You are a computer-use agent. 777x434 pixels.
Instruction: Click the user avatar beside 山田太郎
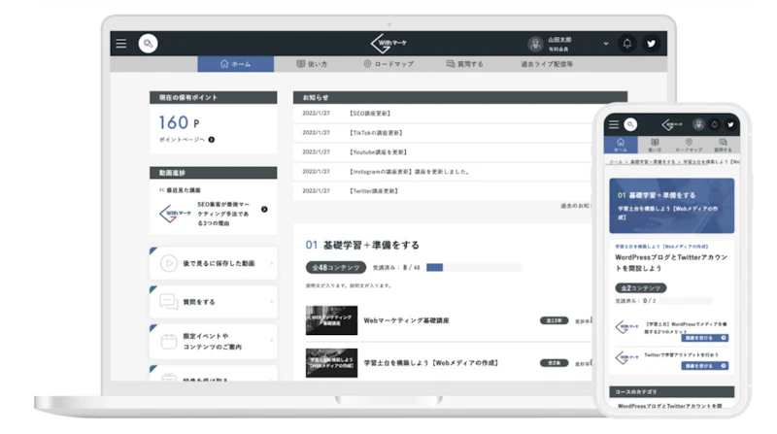(x=535, y=44)
